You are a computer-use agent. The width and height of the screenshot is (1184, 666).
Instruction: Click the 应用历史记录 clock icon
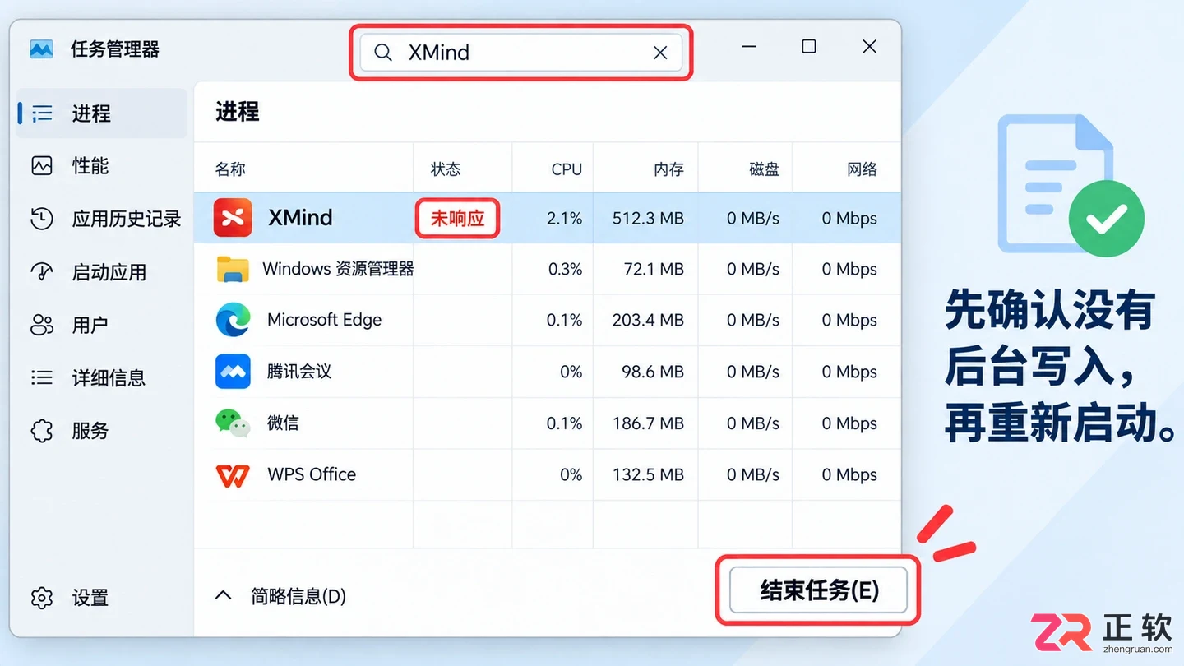(x=42, y=218)
